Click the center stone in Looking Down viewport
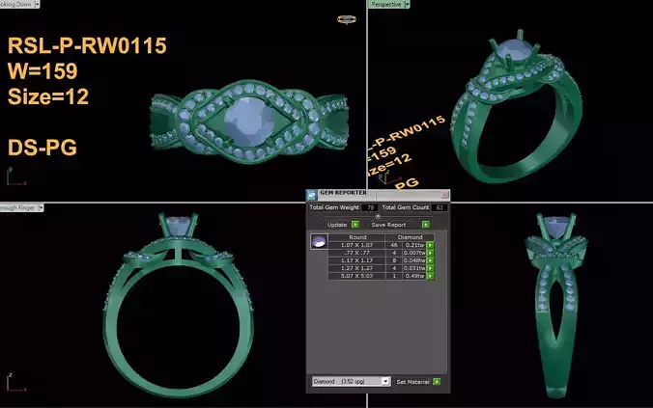This screenshot has width=653, height=408. pyautogui.click(x=249, y=122)
